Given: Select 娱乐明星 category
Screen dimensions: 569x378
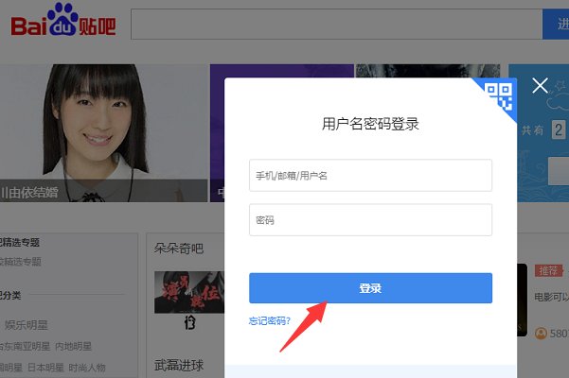Looking at the screenshot, I should (x=27, y=325).
